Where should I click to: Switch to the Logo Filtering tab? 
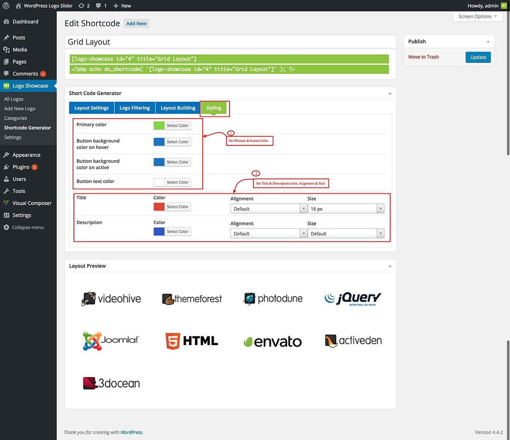tap(135, 108)
